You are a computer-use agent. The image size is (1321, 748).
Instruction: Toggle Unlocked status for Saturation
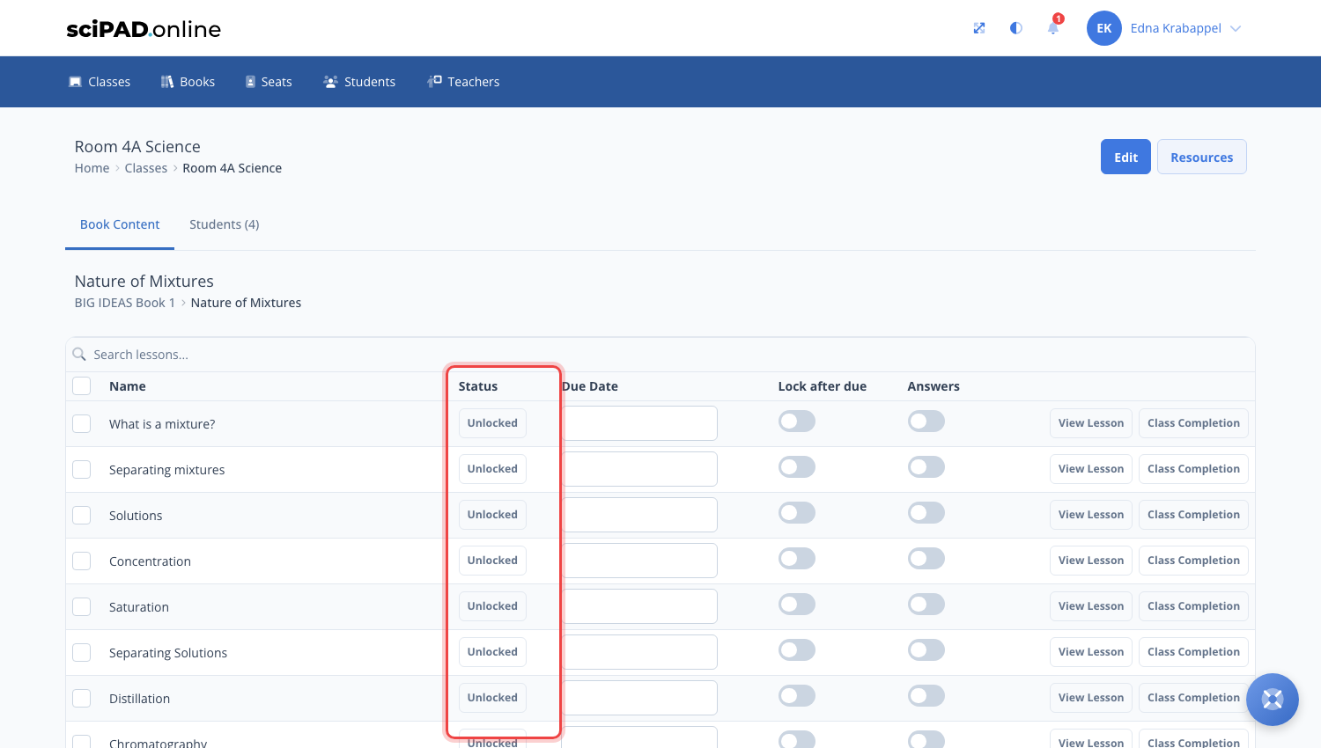tap(492, 606)
